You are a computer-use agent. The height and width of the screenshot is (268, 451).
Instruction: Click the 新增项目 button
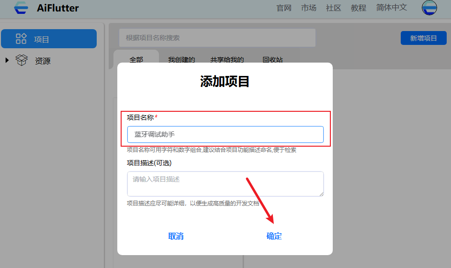click(x=423, y=38)
